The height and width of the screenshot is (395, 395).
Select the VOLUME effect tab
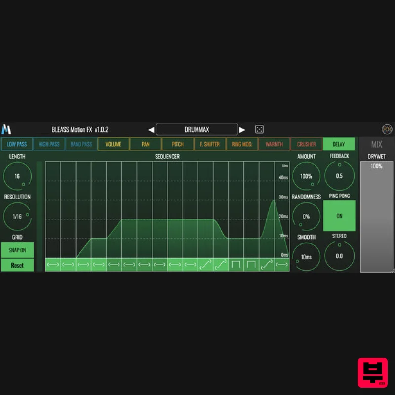click(x=114, y=144)
